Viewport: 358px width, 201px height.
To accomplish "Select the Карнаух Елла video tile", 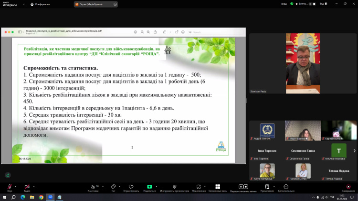I will (338, 131).
